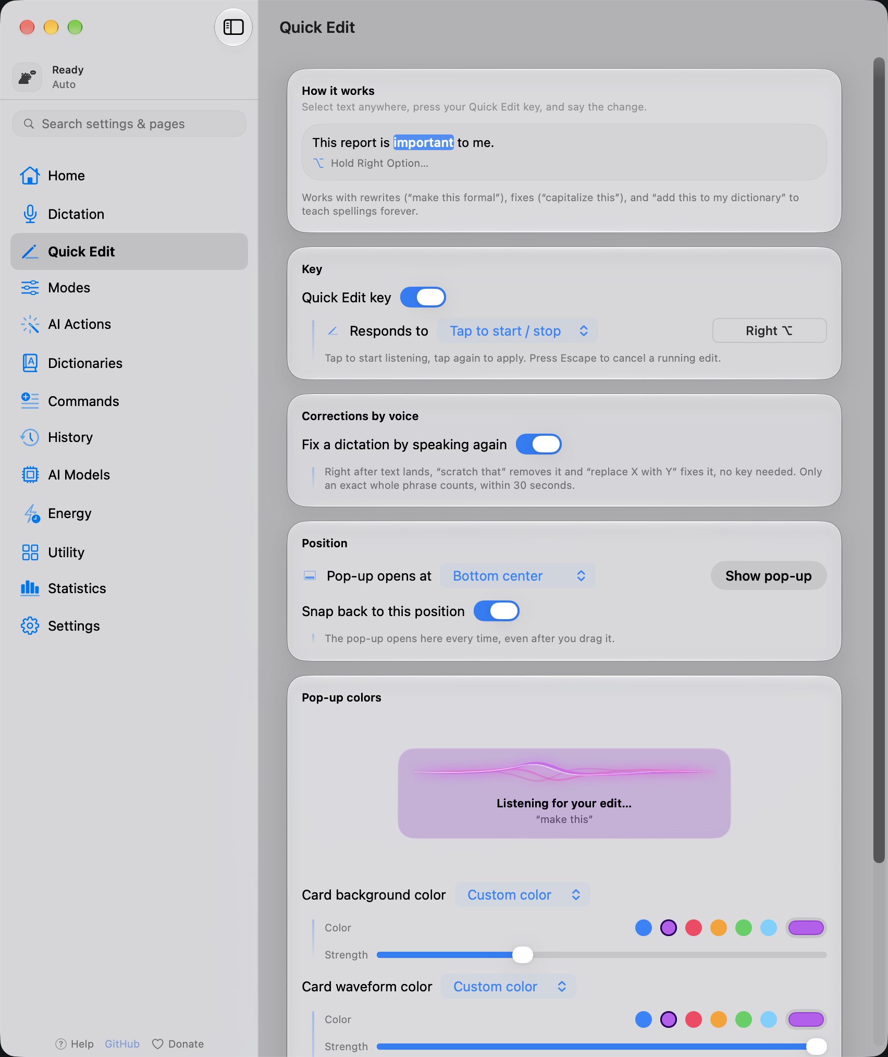The width and height of the screenshot is (888, 1057).
Task: Open the Card background color dropdown
Action: (522, 895)
